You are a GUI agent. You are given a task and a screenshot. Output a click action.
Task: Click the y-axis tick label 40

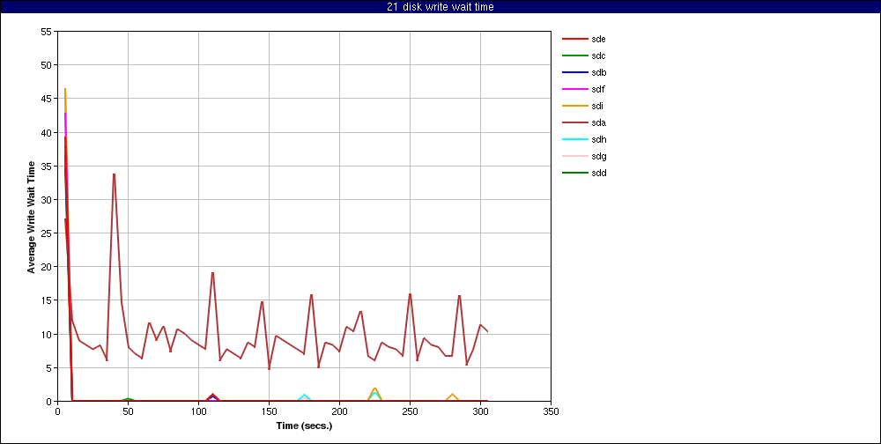[x=47, y=133]
